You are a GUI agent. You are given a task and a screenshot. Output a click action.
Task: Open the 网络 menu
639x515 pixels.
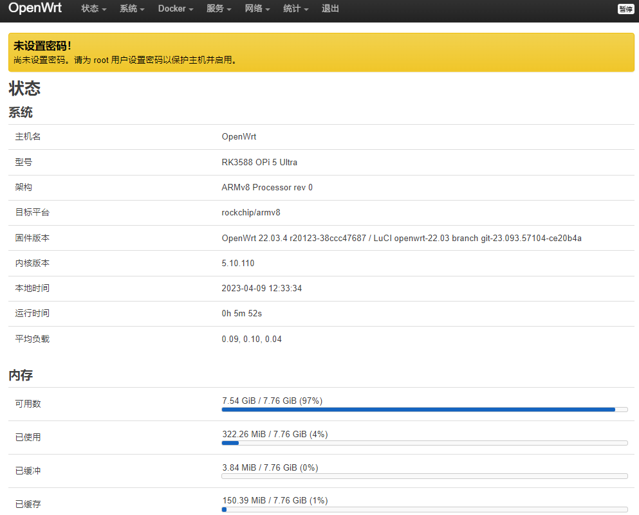point(257,9)
